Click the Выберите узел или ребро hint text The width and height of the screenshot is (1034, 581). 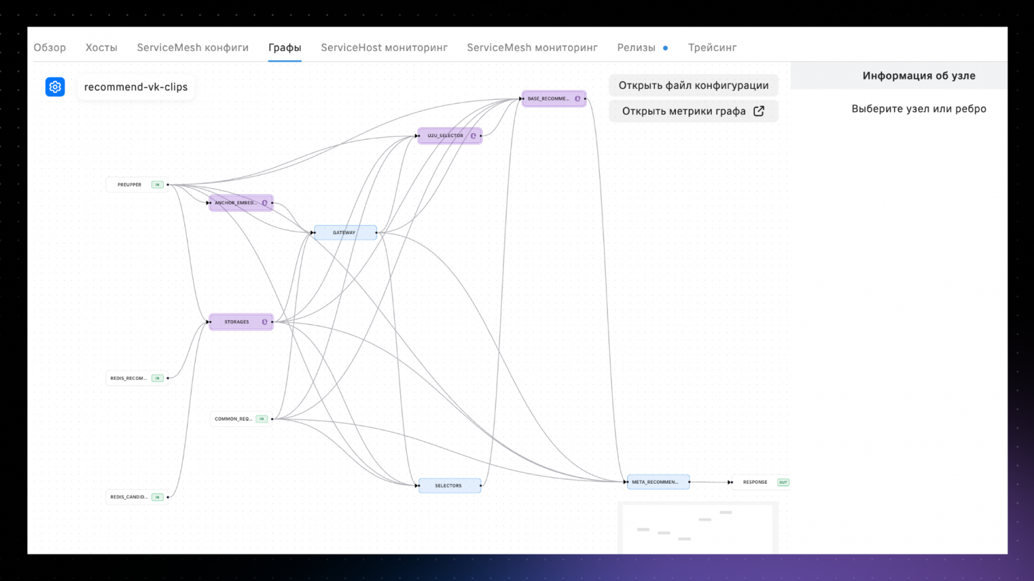(x=919, y=109)
